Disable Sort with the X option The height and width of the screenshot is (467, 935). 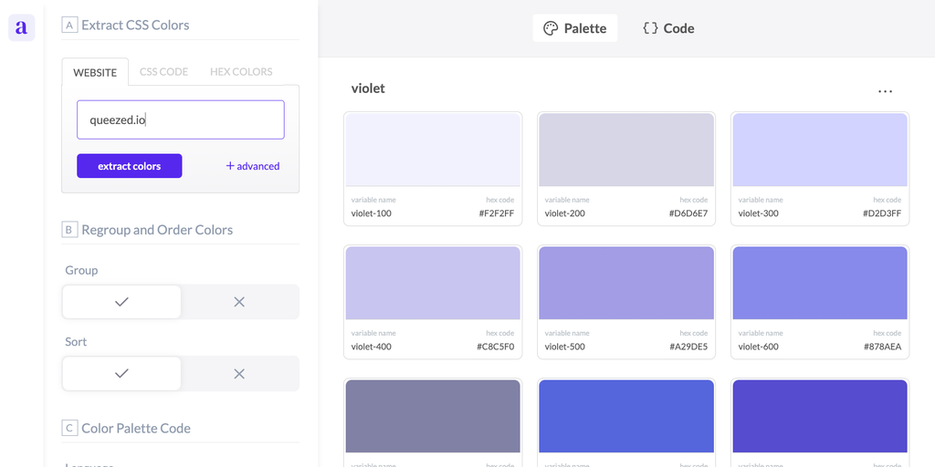[x=239, y=373]
